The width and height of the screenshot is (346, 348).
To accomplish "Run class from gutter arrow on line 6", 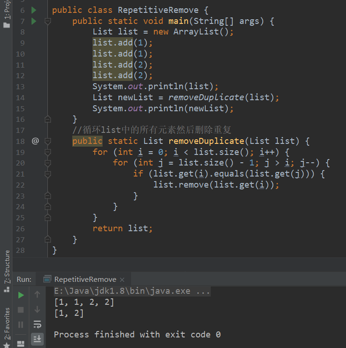I will (34, 10).
